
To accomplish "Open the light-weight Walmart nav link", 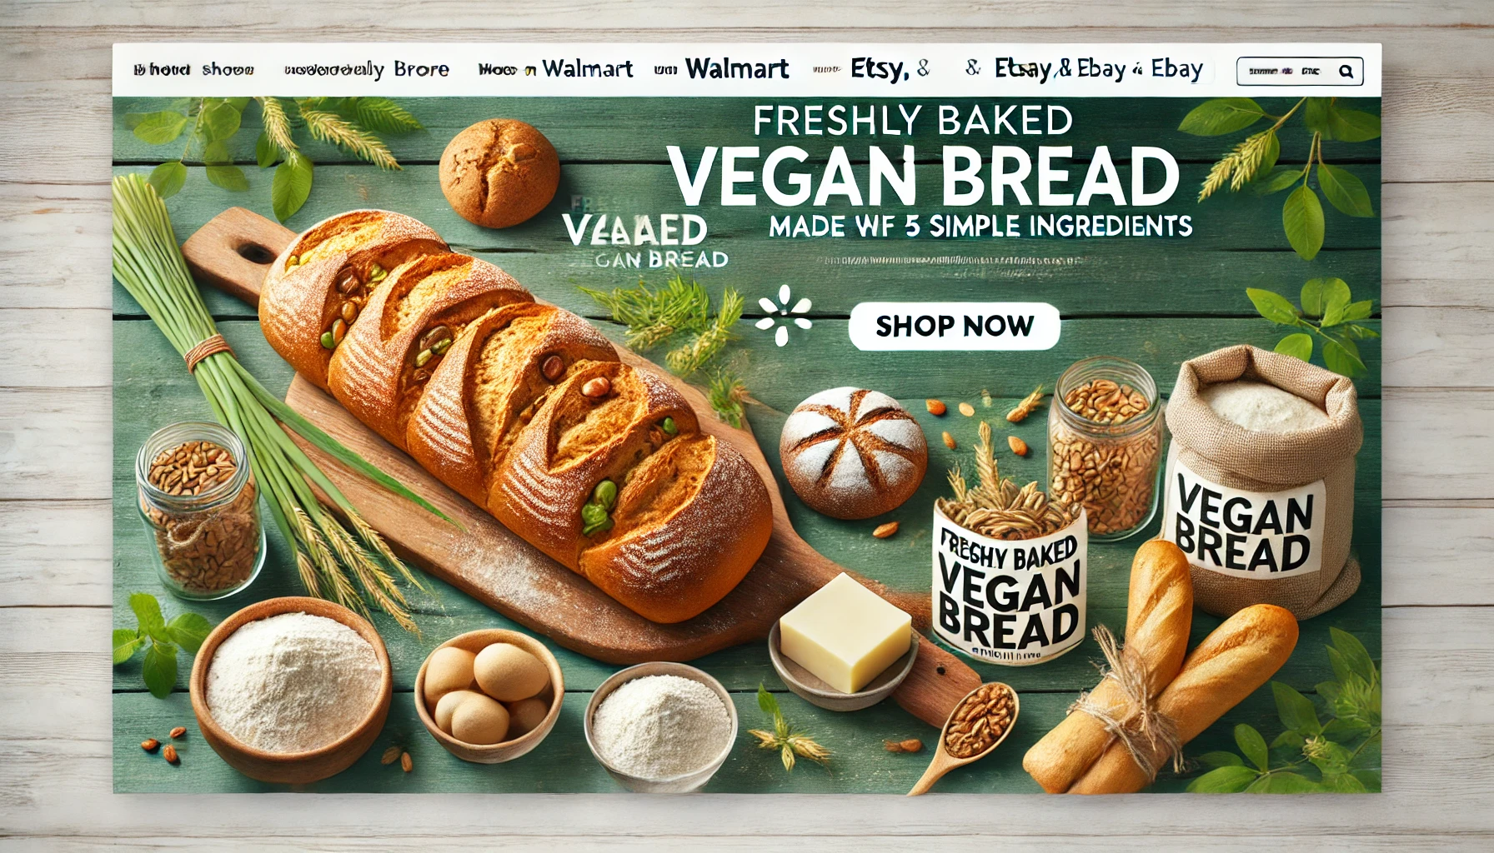I will tap(587, 69).
